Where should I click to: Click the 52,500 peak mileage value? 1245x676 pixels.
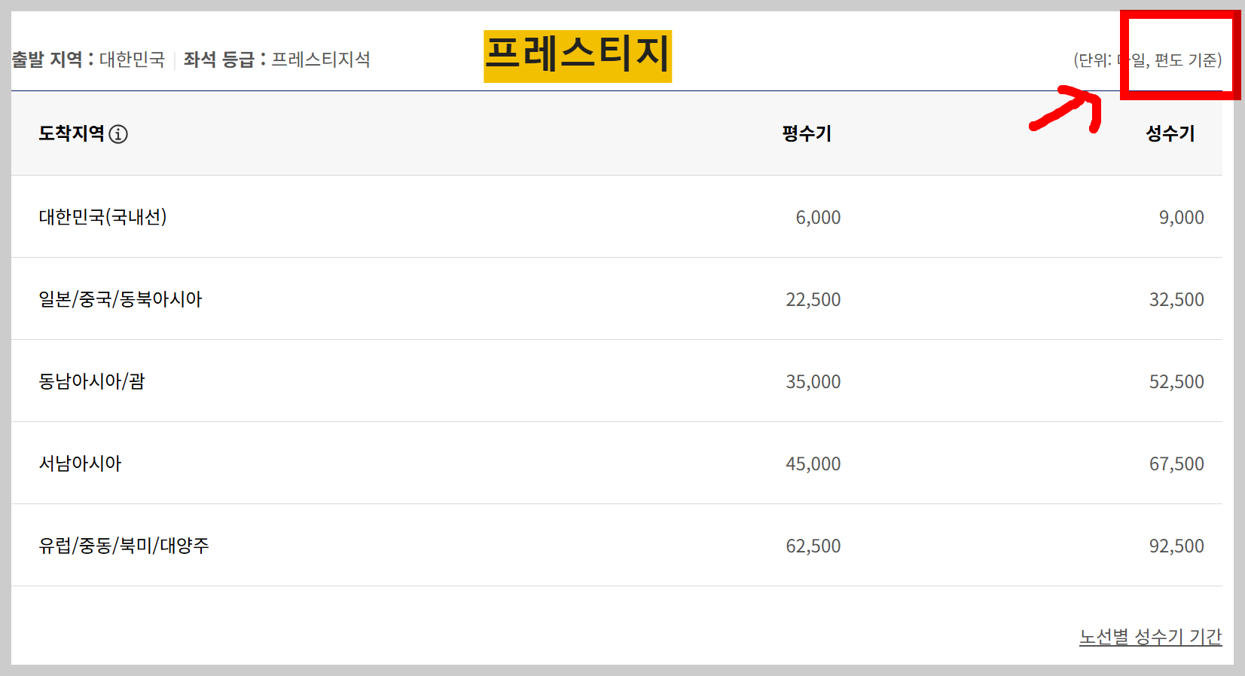(1176, 382)
